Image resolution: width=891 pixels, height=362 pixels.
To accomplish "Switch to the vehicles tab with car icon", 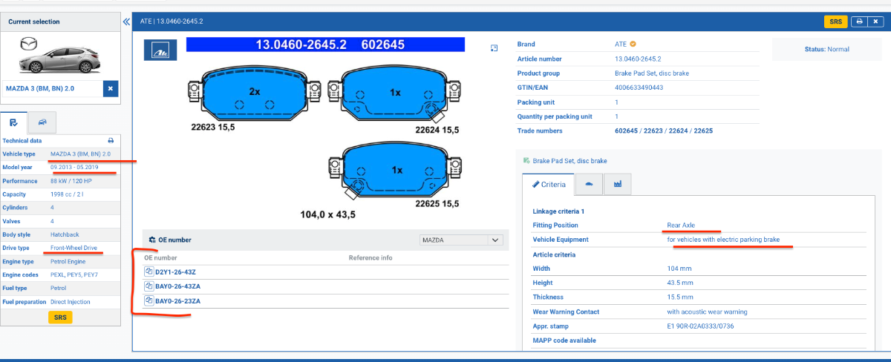I will (x=589, y=185).
